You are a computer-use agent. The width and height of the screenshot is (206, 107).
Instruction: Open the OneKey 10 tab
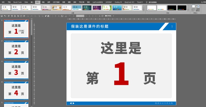(x=118, y=2)
